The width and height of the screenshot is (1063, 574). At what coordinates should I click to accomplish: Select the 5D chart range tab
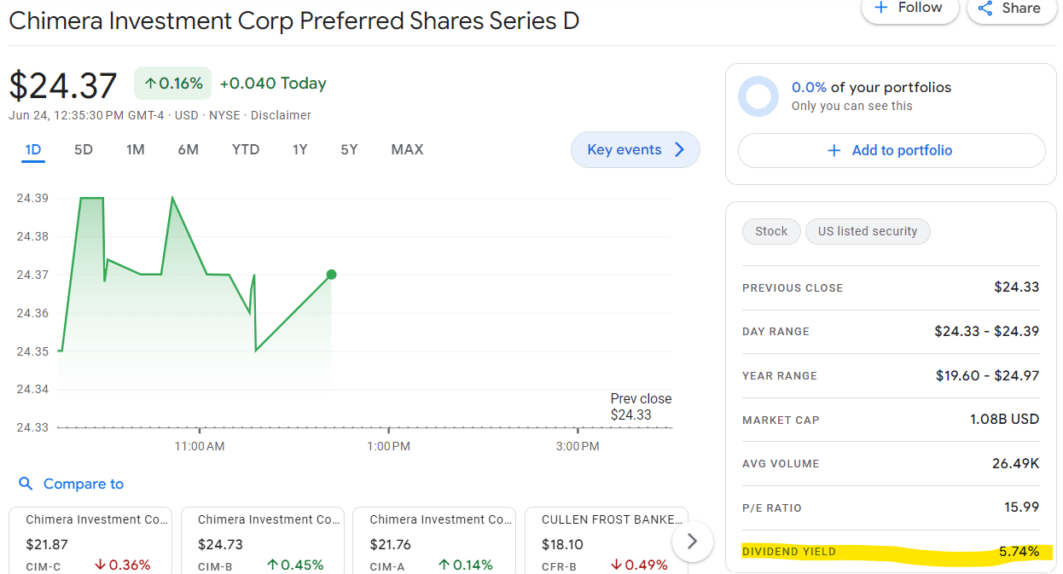[x=84, y=150]
